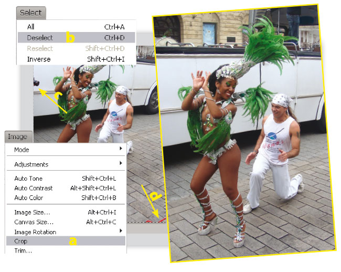The width and height of the screenshot is (341, 272).
Task: Select Inverse to invert the selection
Action: pyautogui.click(x=38, y=59)
